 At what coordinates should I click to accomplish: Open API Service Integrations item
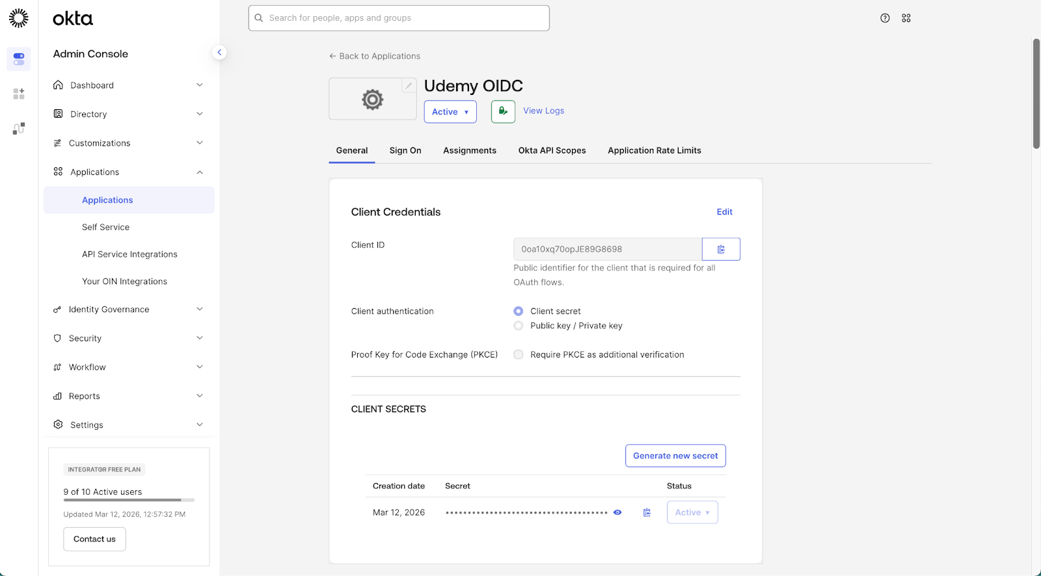(x=129, y=254)
